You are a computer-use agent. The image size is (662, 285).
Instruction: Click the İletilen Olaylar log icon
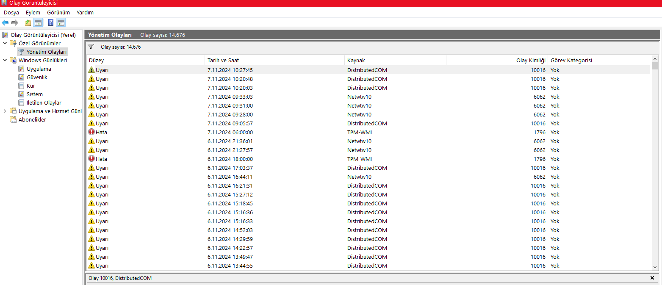pos(22,102)
